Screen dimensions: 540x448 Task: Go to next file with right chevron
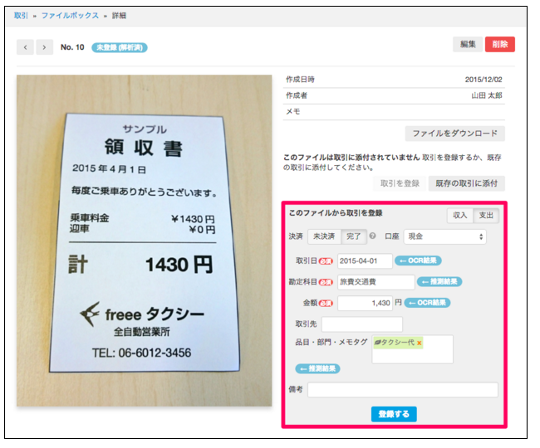pyautogui.click(x=44, y=47)
